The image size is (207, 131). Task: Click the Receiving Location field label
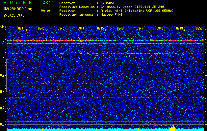pyautogui.click(x=77, y=7)
